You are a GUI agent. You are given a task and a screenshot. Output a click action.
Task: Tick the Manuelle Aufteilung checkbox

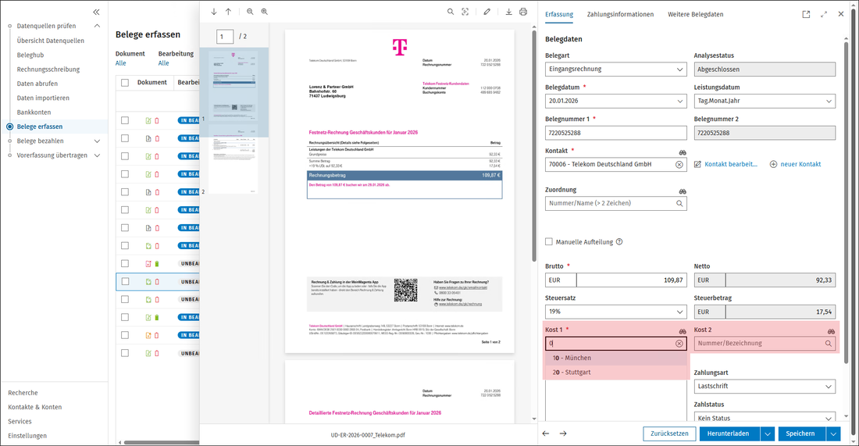(x=549, y=241)
